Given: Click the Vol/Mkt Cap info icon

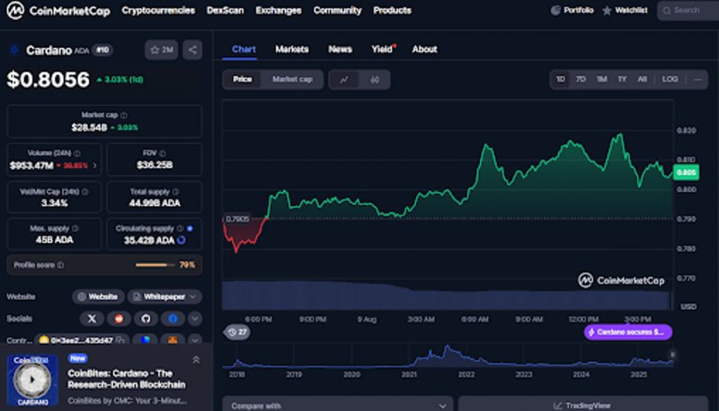Looking at the screenshot, I should coord(84,192).
